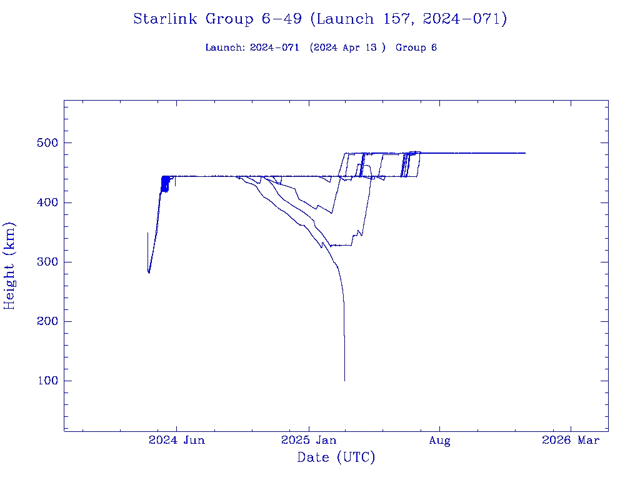Click the 'Height (km)' y-axis label

tap(9, 266)
